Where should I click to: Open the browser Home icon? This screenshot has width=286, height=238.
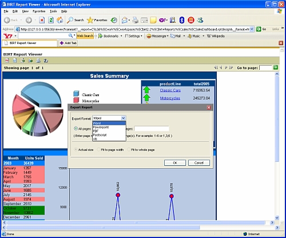(x=60, y=20)
